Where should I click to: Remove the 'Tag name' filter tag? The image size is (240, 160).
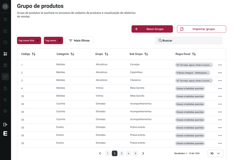point(60,41)
